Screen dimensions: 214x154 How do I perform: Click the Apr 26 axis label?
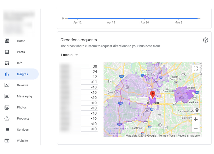point(145,22)
